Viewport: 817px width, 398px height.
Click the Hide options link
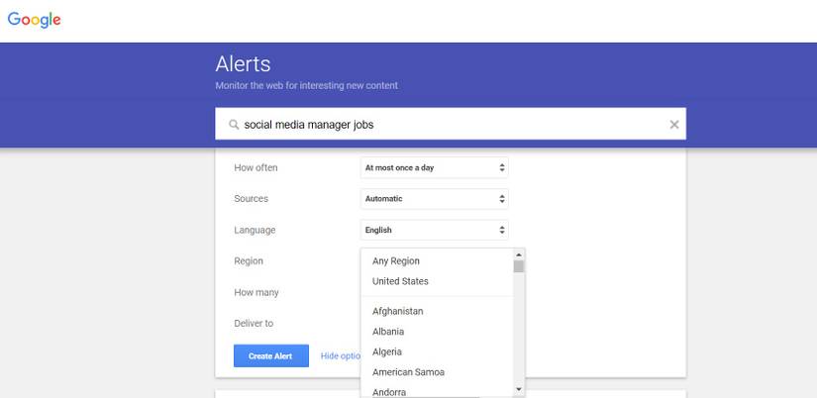(341, 355)
